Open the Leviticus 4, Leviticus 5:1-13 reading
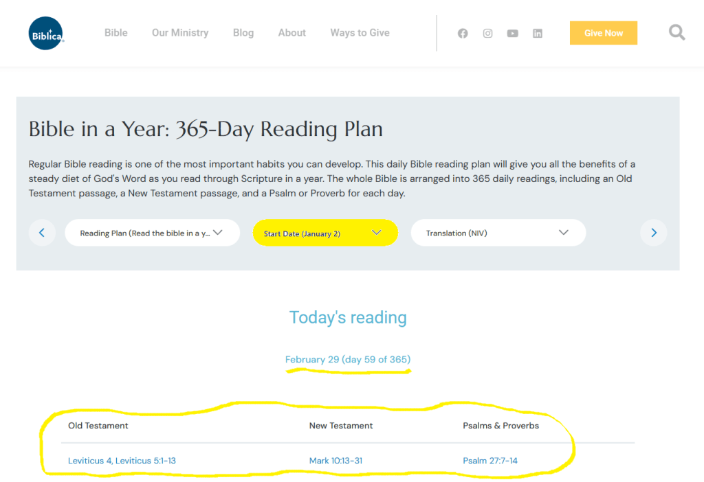Screen dimensions: 704x482 (x=122, y=461)
